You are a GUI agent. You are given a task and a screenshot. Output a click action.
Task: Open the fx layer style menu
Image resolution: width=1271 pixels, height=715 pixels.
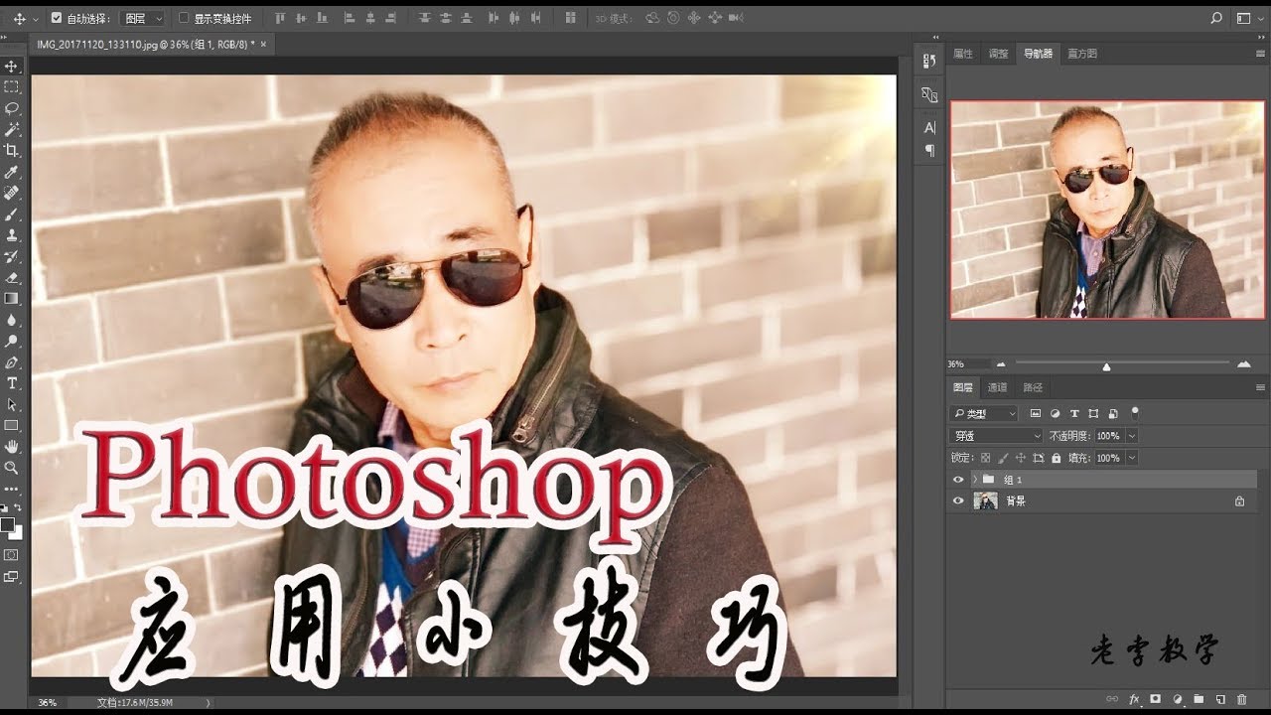tap(1134, 699)
